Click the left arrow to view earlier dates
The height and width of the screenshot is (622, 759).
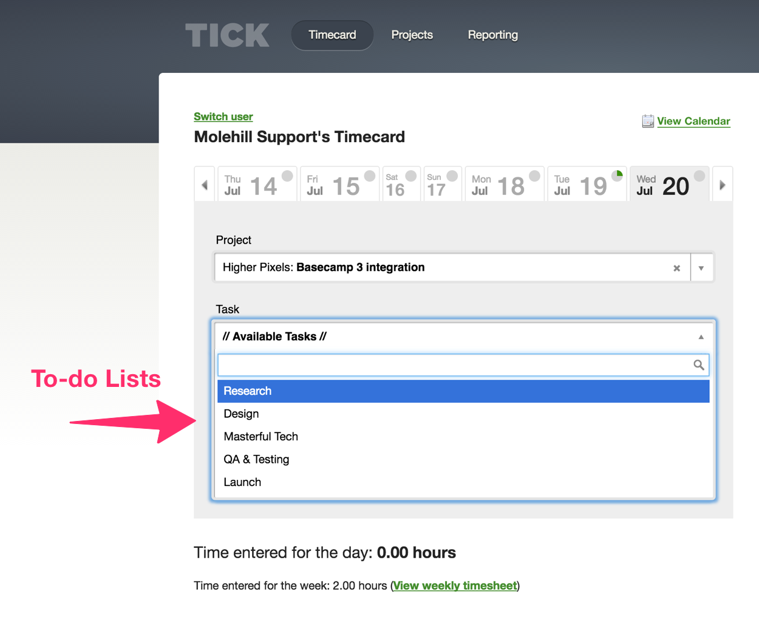point(204,183)
